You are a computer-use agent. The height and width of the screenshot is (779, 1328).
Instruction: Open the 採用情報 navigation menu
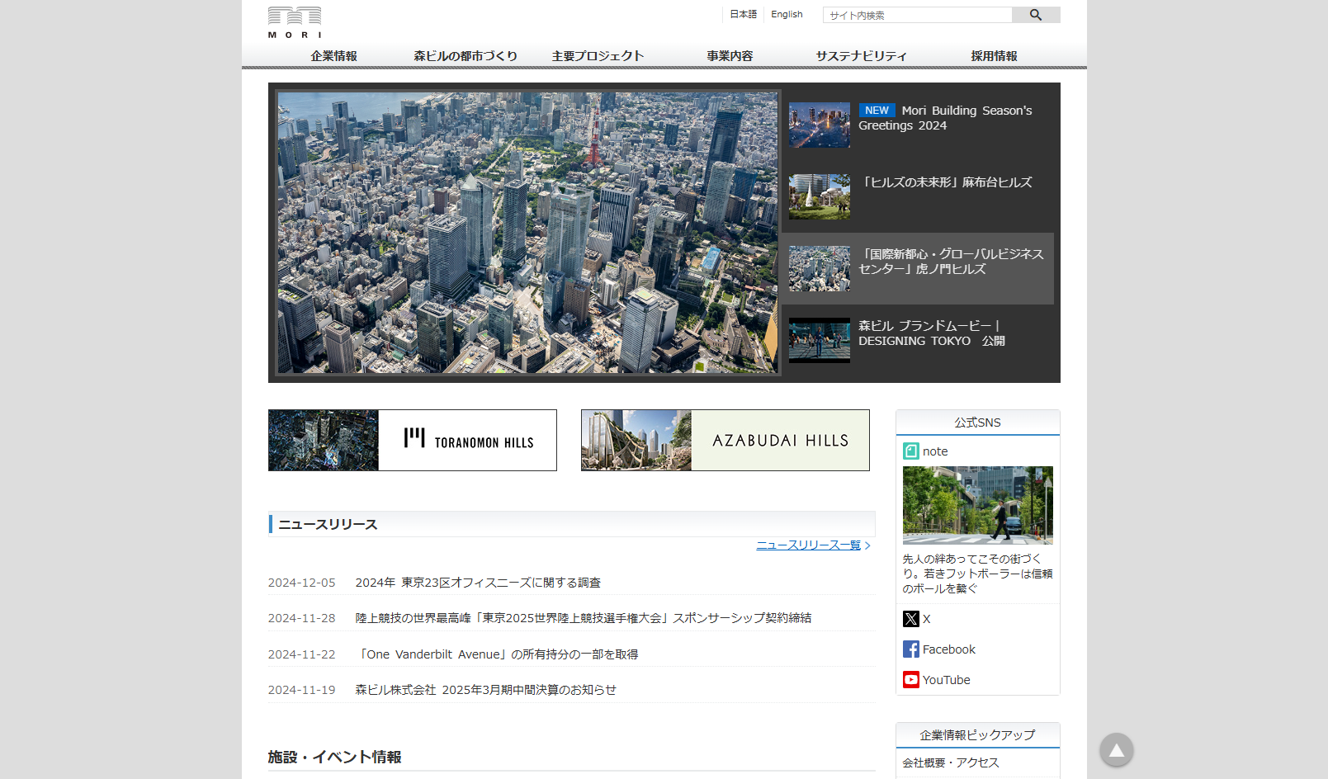(x=993, y=55)
